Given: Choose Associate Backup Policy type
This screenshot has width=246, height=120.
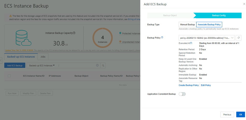Looking at the screenshot, I should tap(209, 24).
